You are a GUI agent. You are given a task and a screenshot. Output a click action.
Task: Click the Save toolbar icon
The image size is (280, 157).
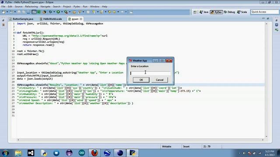(x=19, y=12)
